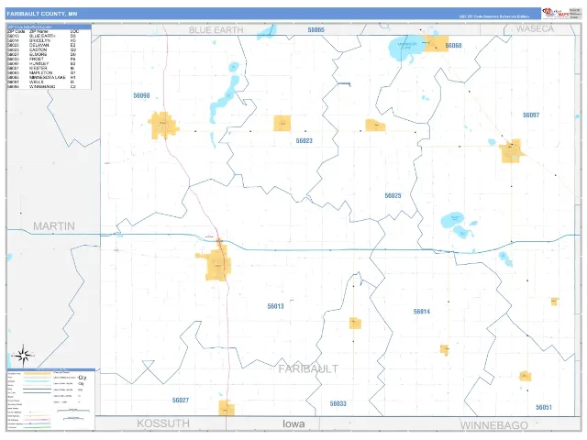Click the WASECA county label
The width and height of the screenshot is (587, 440).
coord(535,28)
